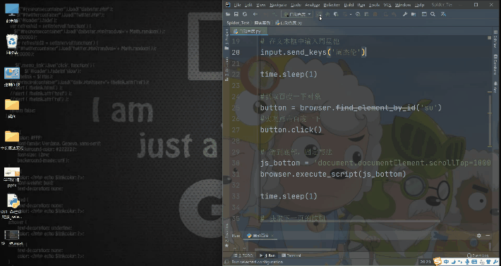The width and height of the screenshot is (501, 266).
Task: Click the Profile icon in toolbar
Action: point(345,14)
